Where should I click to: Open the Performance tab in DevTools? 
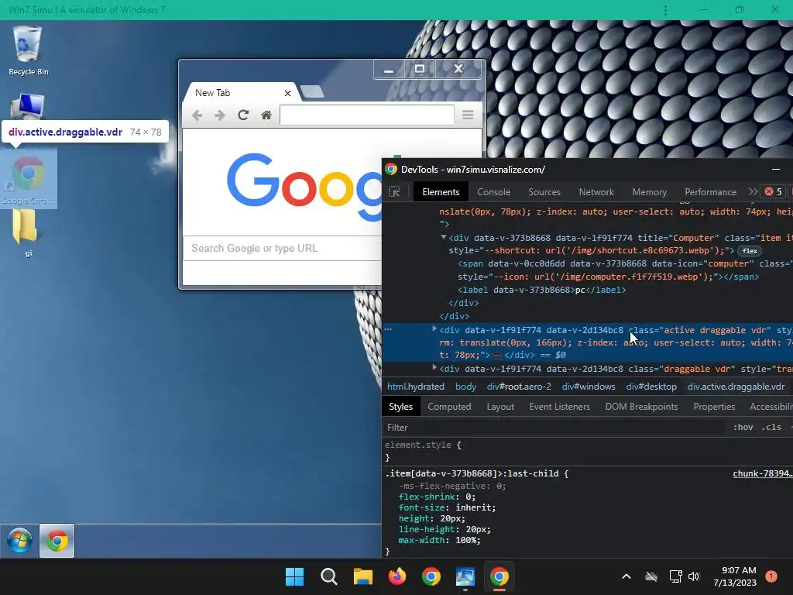711,192
